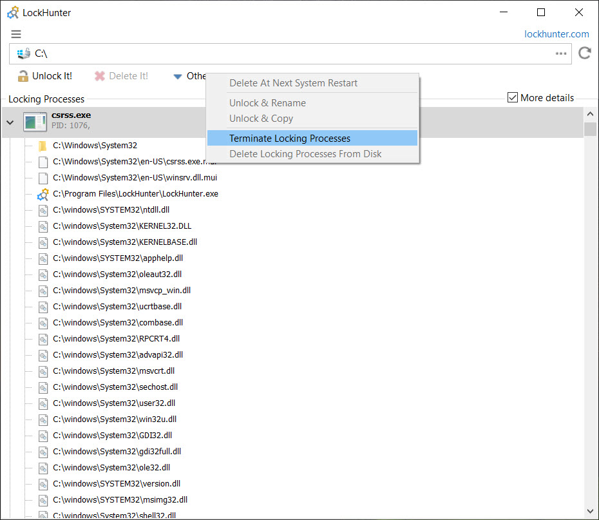Select C:\windows\System32\sechost.dll row
The width and height of the screenshot is (599, 520).
tap(115, 387)
